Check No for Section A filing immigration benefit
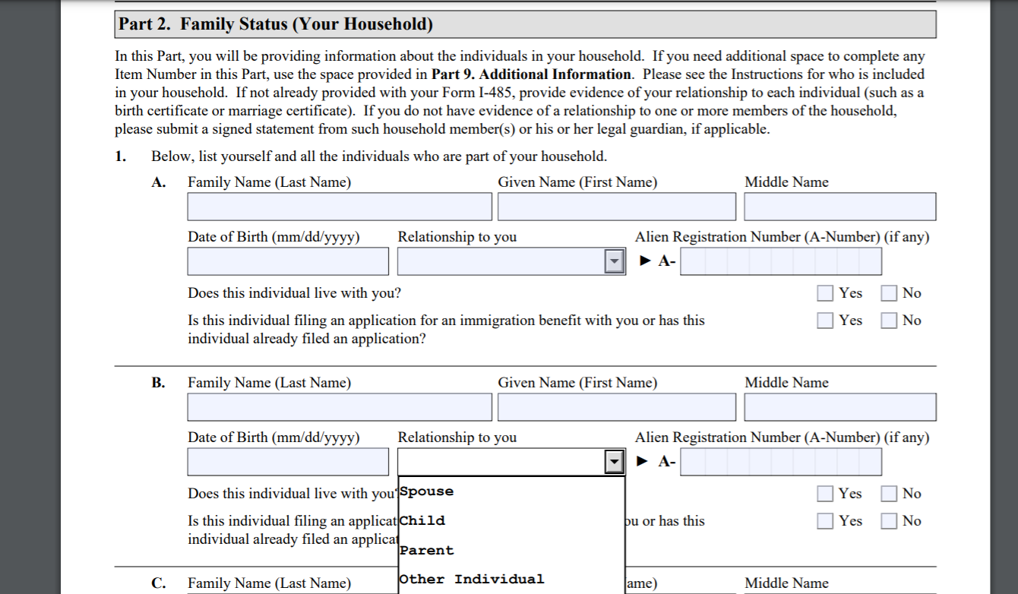Image resolution: width=1018 pixels, height=594 pixels. coord(889,321)
